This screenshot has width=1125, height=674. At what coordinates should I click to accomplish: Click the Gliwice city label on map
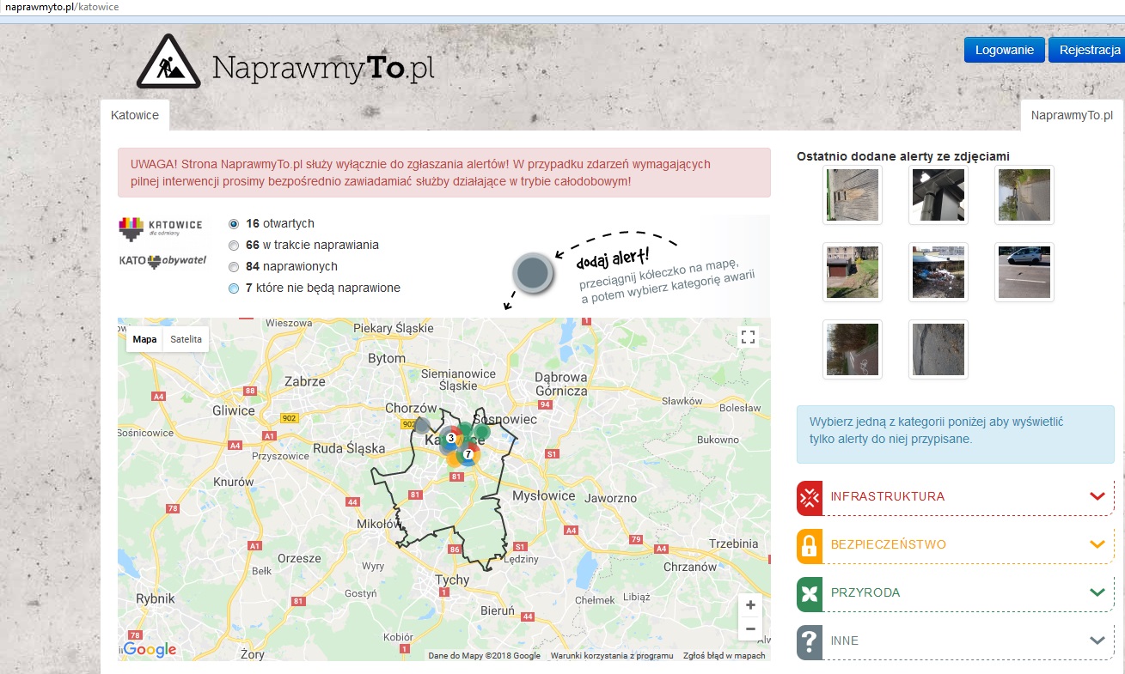point(235,410)
